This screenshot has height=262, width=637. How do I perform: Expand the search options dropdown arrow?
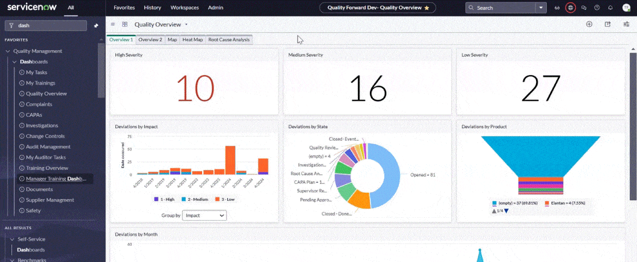tap(541, 8)
